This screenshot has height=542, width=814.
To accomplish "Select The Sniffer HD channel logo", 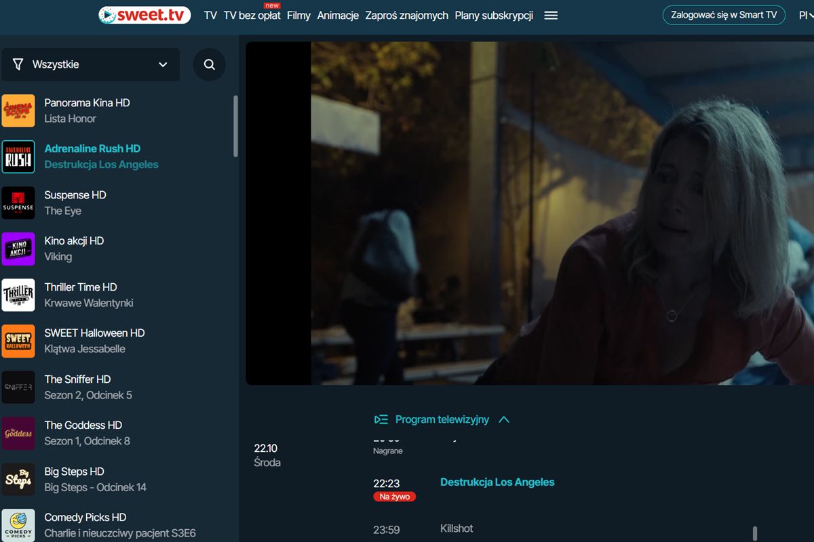I will (18, 387).
